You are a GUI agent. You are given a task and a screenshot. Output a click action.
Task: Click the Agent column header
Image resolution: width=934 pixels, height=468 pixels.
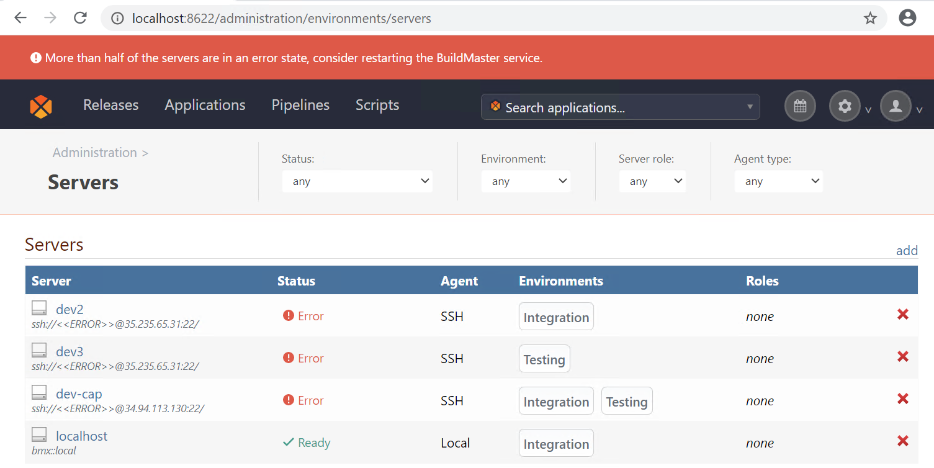click(x=459, y=281)
